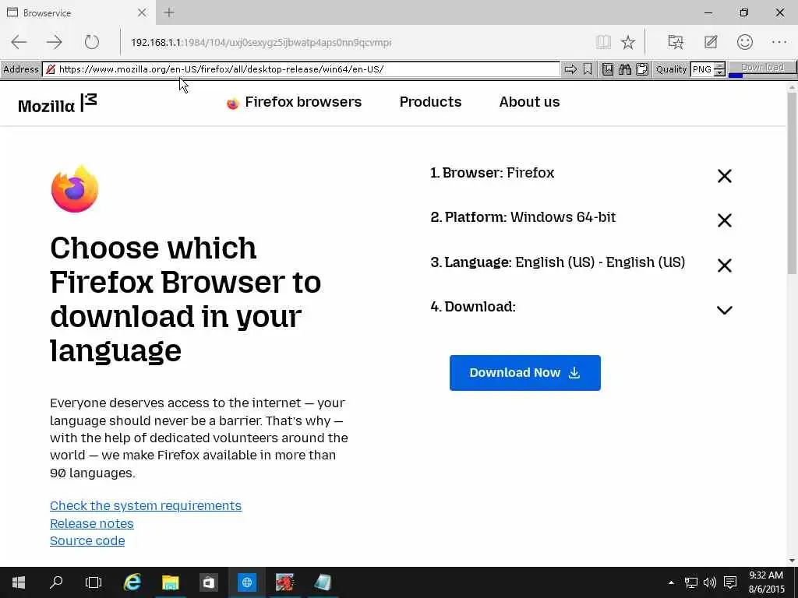The image size is (798, 598).
Task: Launch Internet Explorer from taskbar
Action: pyautogui.click(x=132, y=582)
